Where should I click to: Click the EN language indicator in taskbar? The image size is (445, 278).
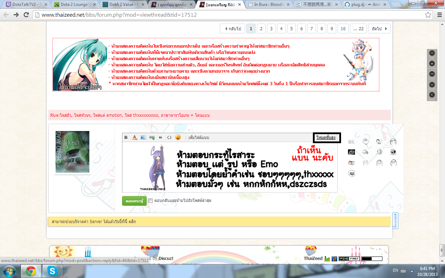coord(395,270)
